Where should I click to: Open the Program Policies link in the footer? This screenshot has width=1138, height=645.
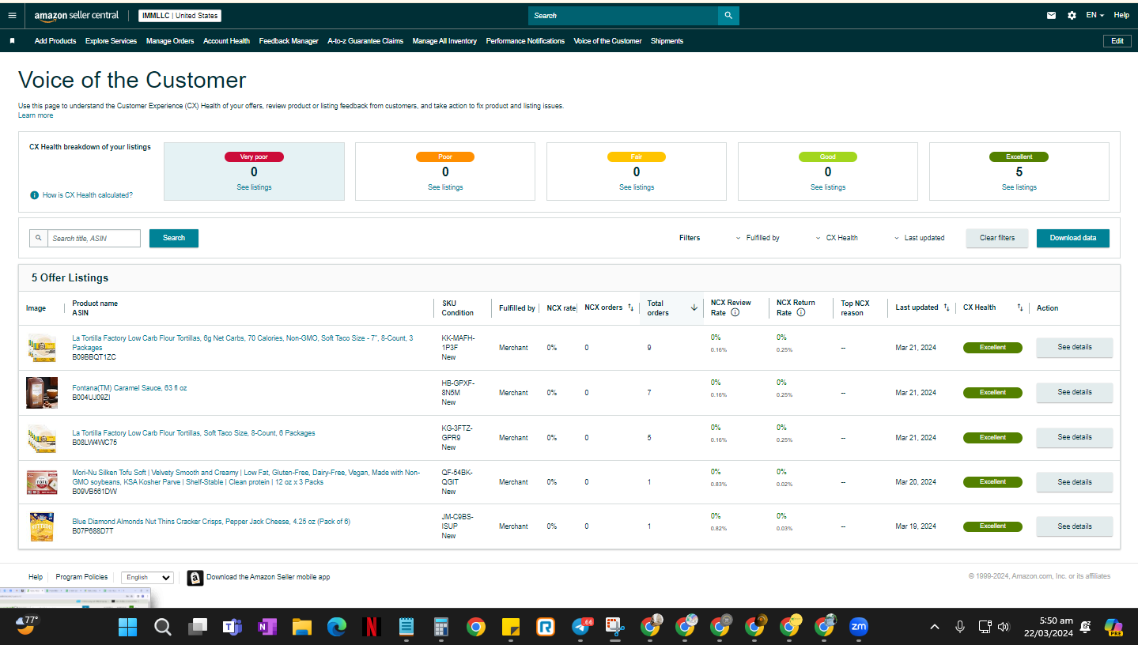click(x=81, y=577)
